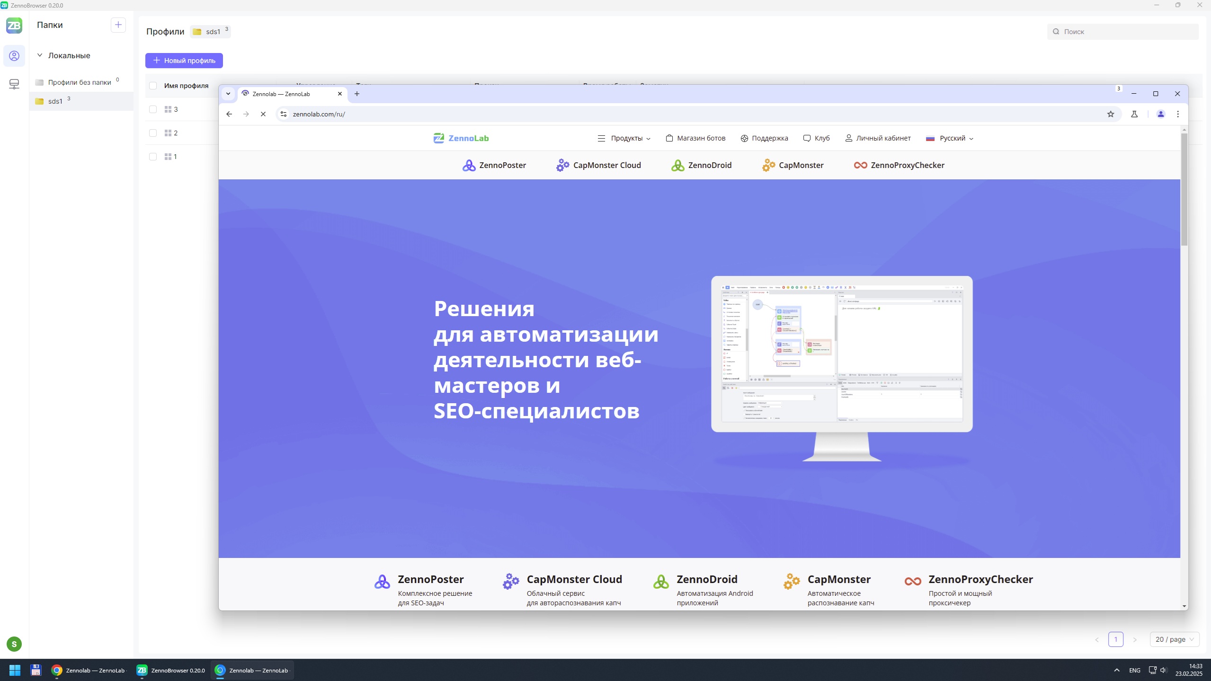
Task: Click the CapMonster gears icon in product bar
Action: [768, 165]
